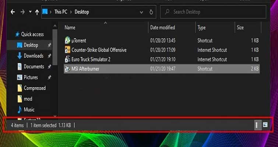Click the blue PC icon in address bar
This screenshot has width=278, height=147.
45,12
